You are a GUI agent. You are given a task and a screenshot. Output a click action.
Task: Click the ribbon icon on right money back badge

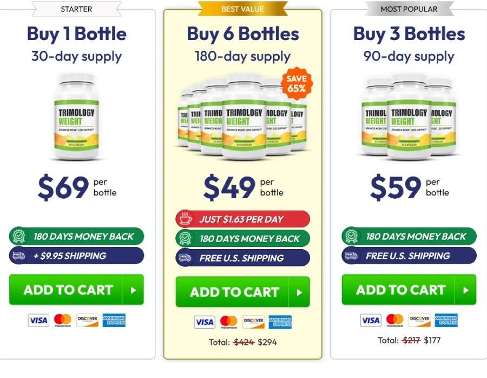click(351, 237)
